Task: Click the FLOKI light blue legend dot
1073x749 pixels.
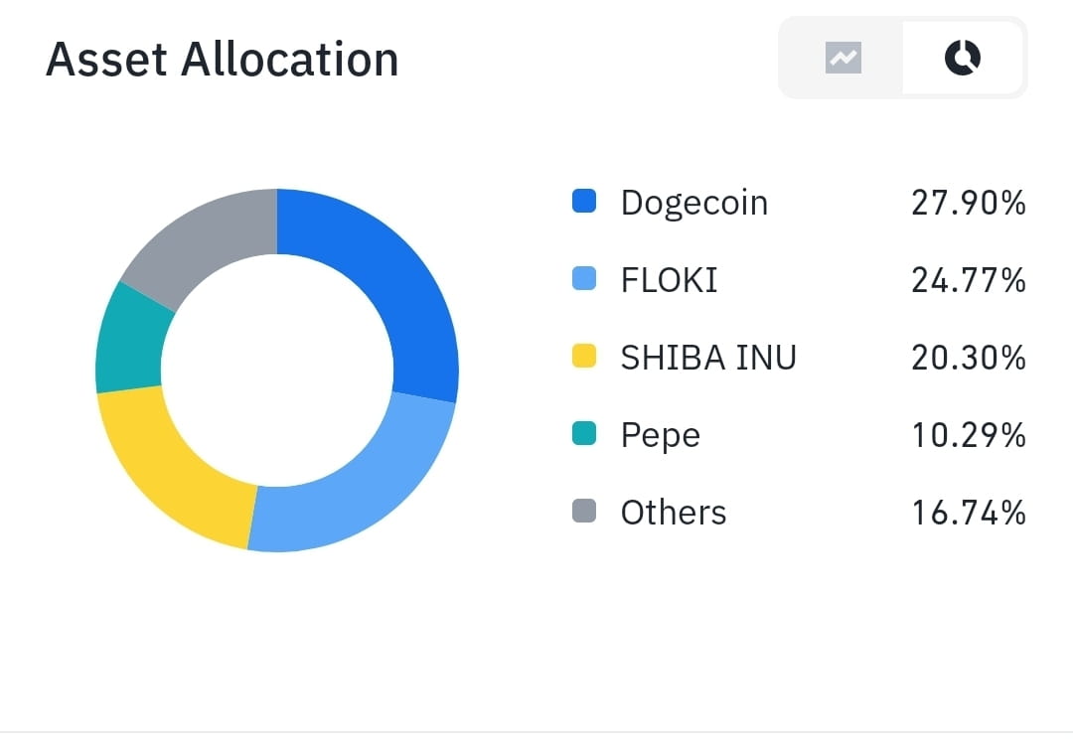Action: point(584,279)
